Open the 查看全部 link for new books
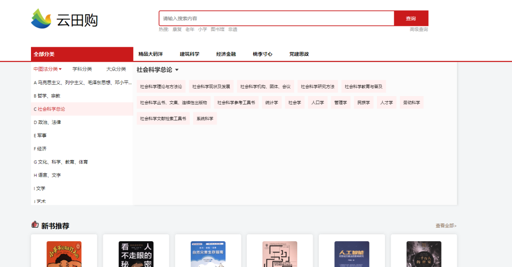 (446, 226)
